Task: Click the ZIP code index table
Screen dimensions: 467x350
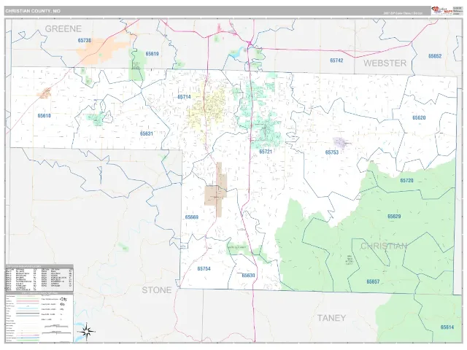Action: (x=39, y=278)
